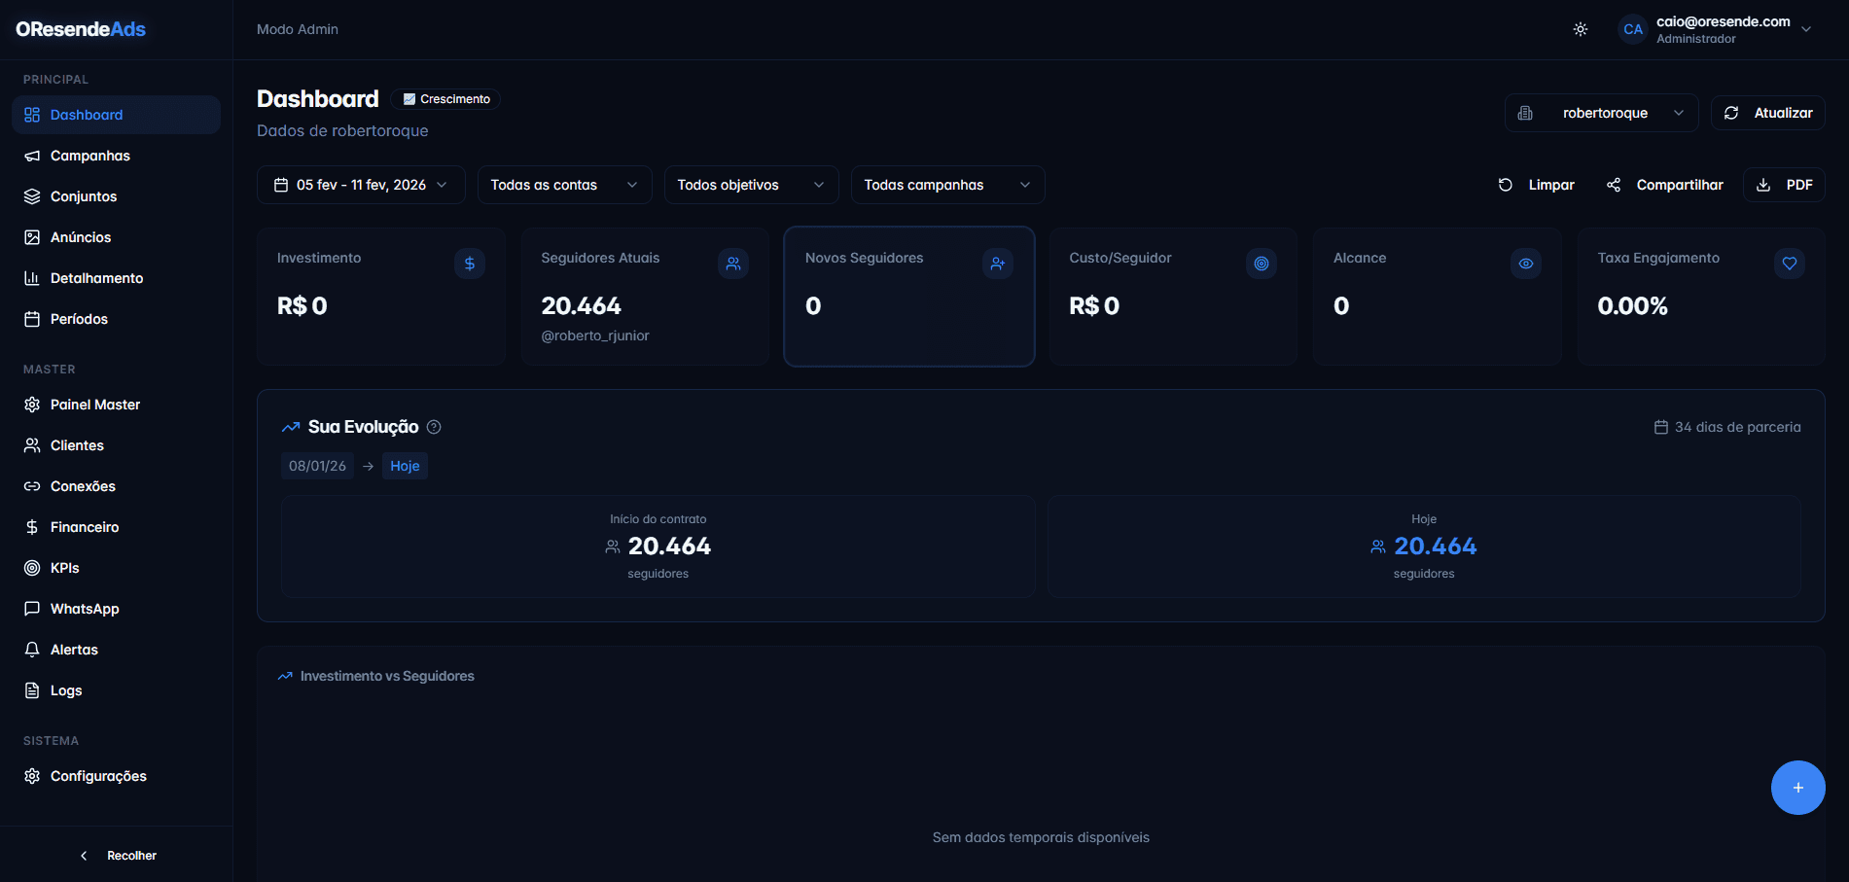Click the Alcance eye icon
Screen dimensions: 1849x882
(1526, 264)
